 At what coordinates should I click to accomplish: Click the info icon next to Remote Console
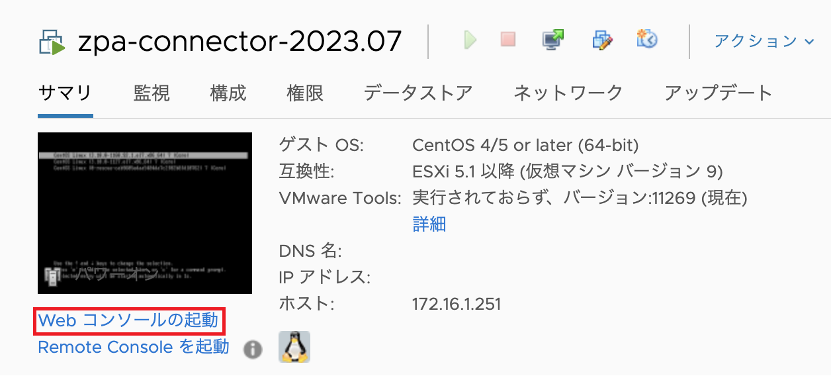coord(253,350)
